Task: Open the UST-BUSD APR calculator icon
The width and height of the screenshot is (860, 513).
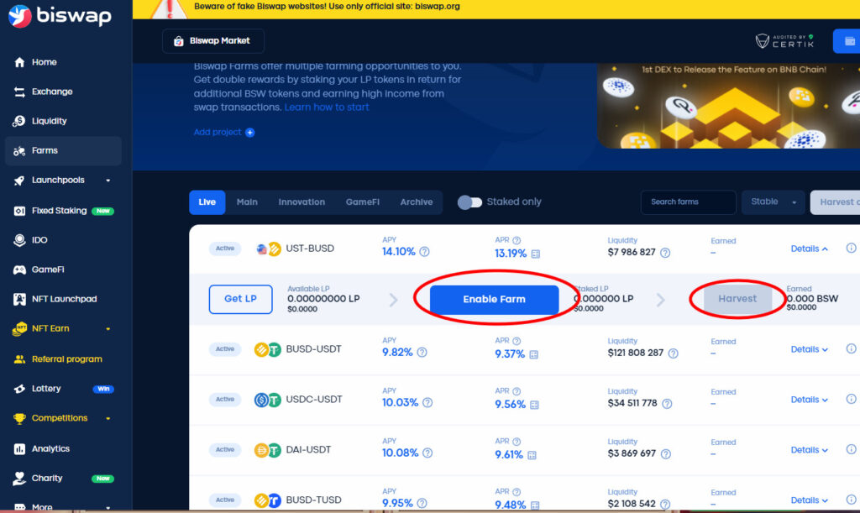Action: pyautogui.click(x=536, y=254)
